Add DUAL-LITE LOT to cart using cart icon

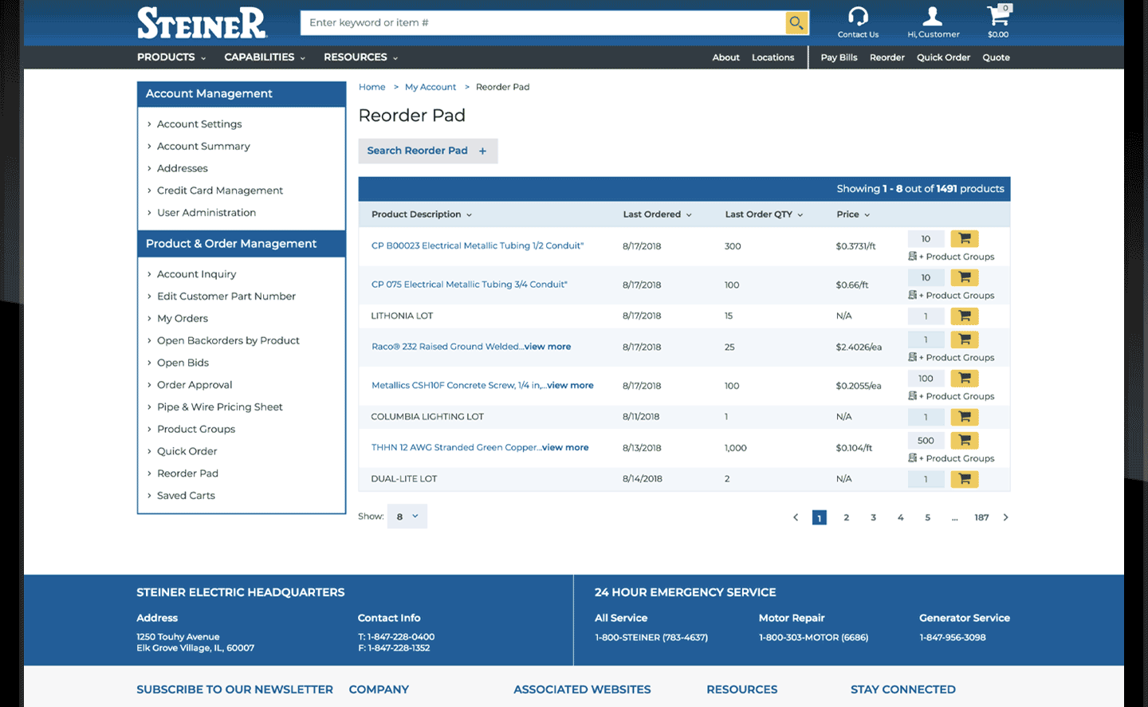coord(964,478)
